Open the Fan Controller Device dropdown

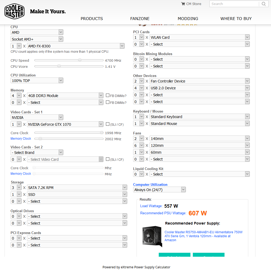coord(200,81)
